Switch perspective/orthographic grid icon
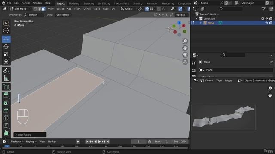The height and width of the screenshot is (154, 275). 185,62
